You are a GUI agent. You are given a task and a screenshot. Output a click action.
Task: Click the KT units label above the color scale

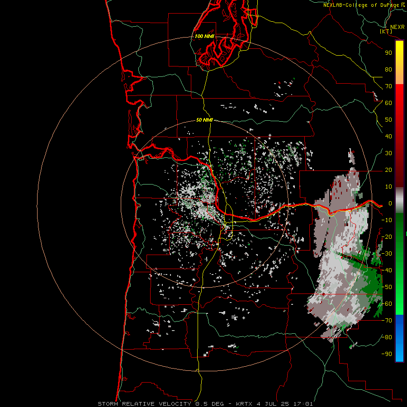[x=386, y=31]
